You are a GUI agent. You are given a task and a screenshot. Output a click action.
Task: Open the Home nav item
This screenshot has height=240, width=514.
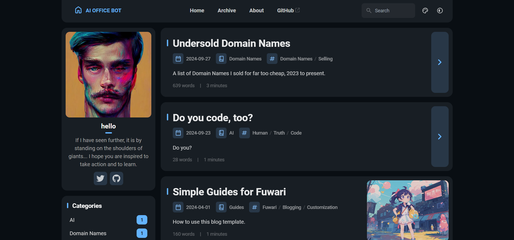click(x=197, y=11)
